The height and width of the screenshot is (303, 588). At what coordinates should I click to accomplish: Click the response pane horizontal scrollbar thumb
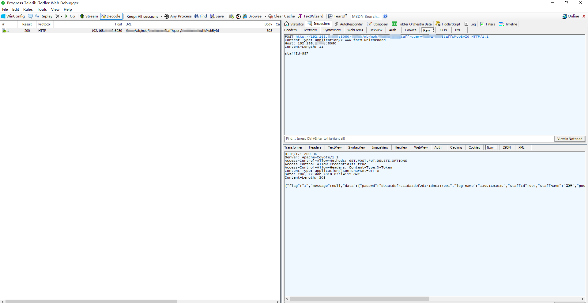coord(359,299)
